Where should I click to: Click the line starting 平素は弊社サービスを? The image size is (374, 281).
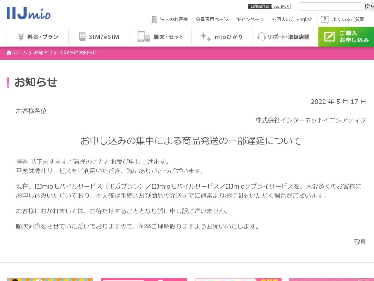point(110,171)
